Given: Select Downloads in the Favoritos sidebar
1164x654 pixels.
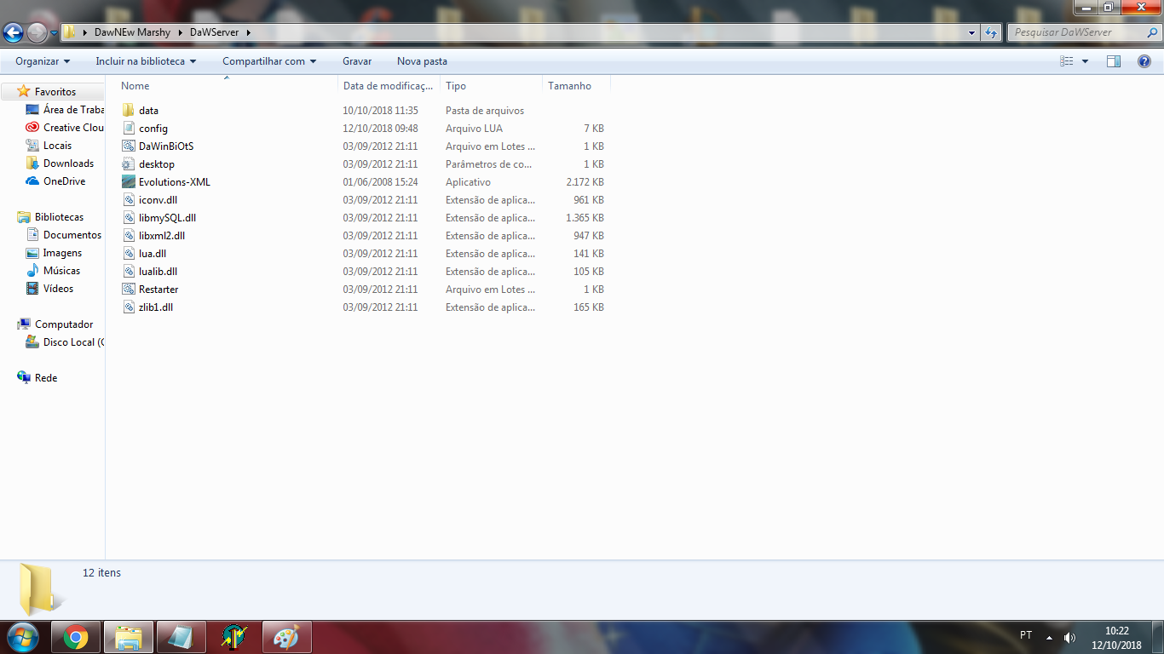Looking at the screenshot, I should (68, 163).
